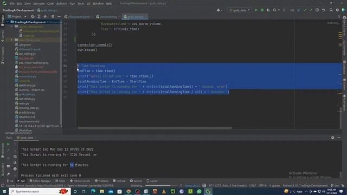Click the editor horizontal scrollbar

pyautogui.click(x=155, y=128)
